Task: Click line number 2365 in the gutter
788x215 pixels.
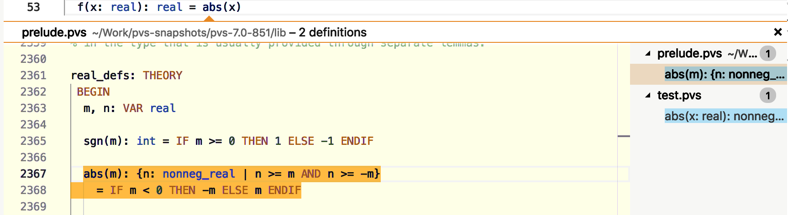Action: (33, 141)
